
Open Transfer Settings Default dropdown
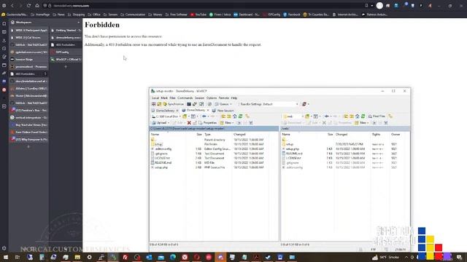point(269,104)
